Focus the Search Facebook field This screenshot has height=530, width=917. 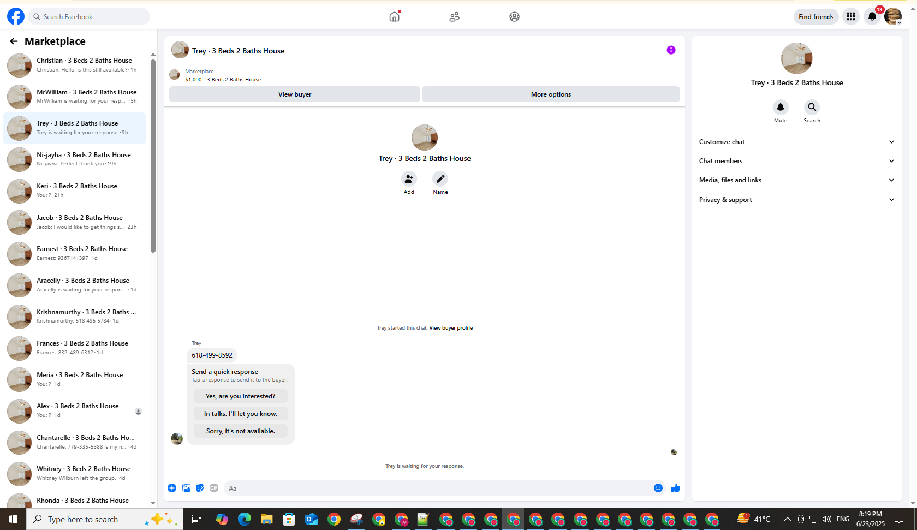[x=89, y=16]
